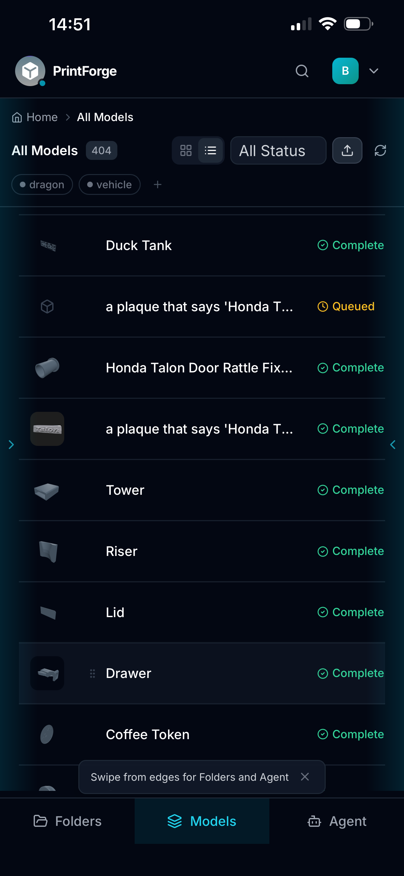Open the All Status filter dropdown
This screenshot has width=404, height=876.
(278, 150)
